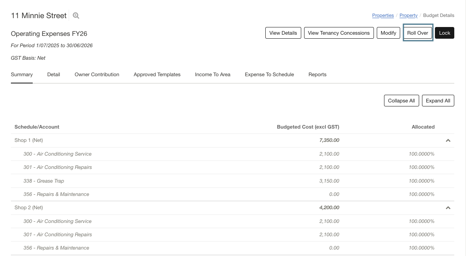466x256 pixels.
Task: Collapse the Shop 1 (Net) schedule
Action: coord(448,140)
